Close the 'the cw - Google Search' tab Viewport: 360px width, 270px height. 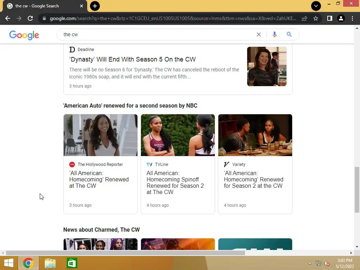point(82,6)
